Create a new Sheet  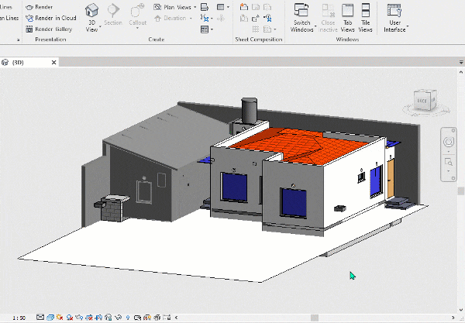click(x=244, y=7)
